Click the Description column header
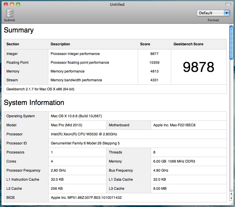Viewport: 235px width, 207px height. point(60,44)
